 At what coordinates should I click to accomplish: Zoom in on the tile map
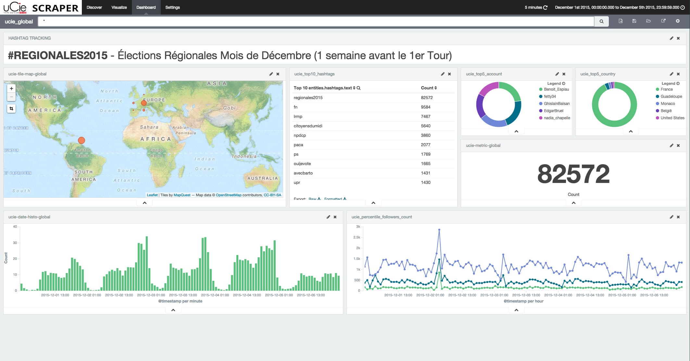(x=11, y=88)
